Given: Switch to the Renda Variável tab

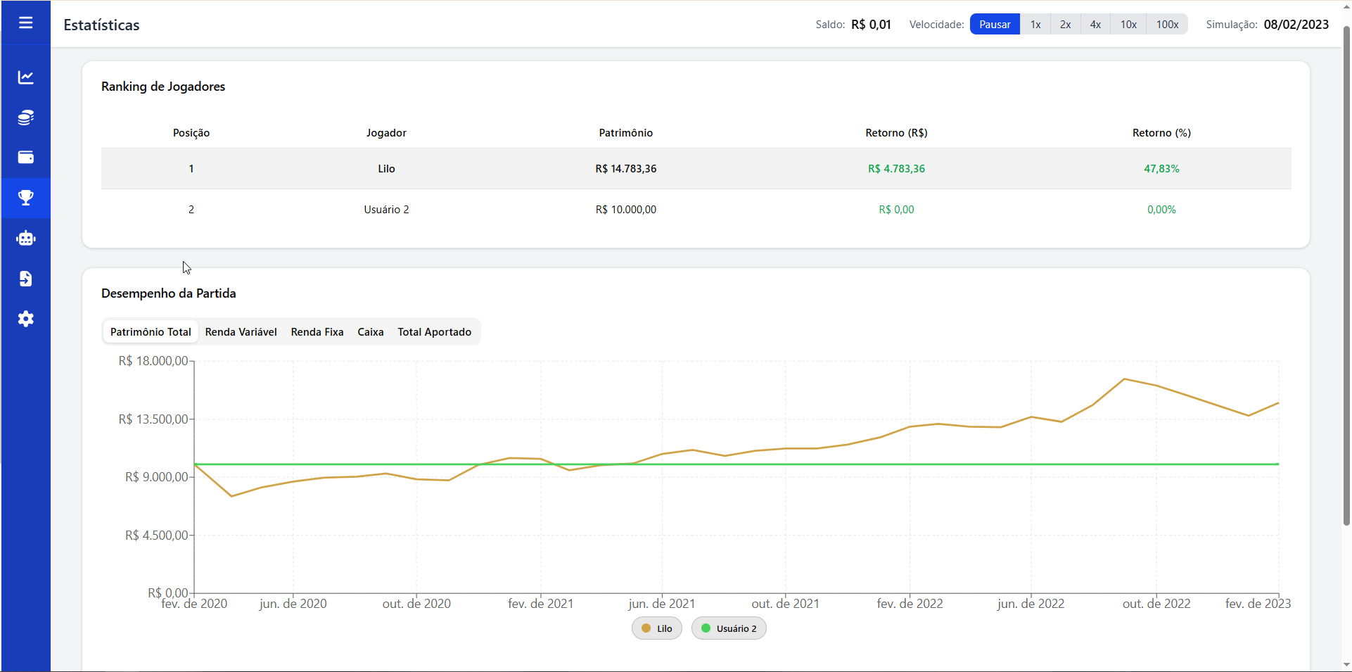Looking at the screenshot, I should (241, 332).
